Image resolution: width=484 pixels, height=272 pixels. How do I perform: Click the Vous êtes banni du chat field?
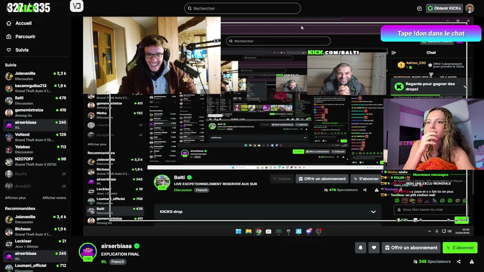[431, 210]
